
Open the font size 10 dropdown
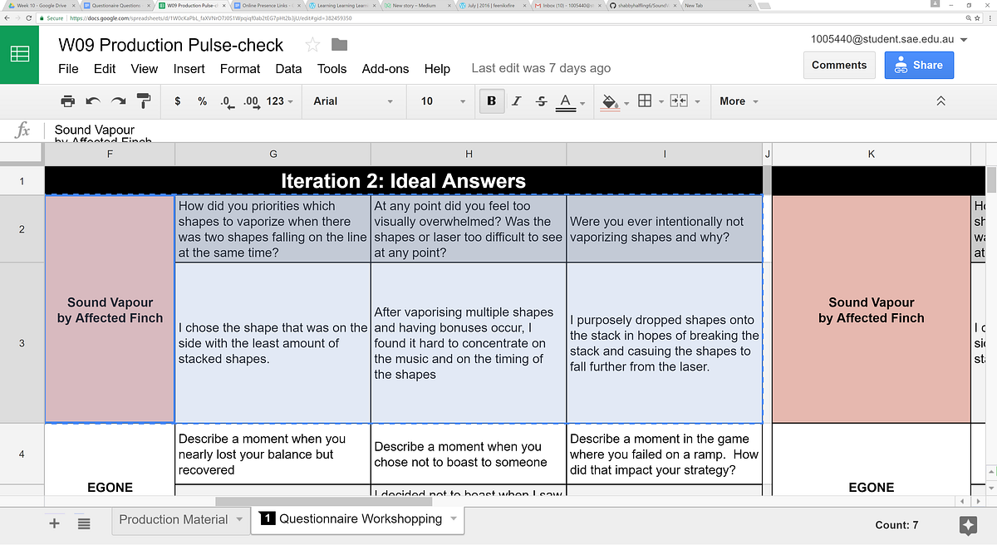(x=443, y=101)
